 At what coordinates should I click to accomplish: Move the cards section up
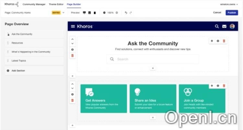pyautogui.click(x=72, y=84)
